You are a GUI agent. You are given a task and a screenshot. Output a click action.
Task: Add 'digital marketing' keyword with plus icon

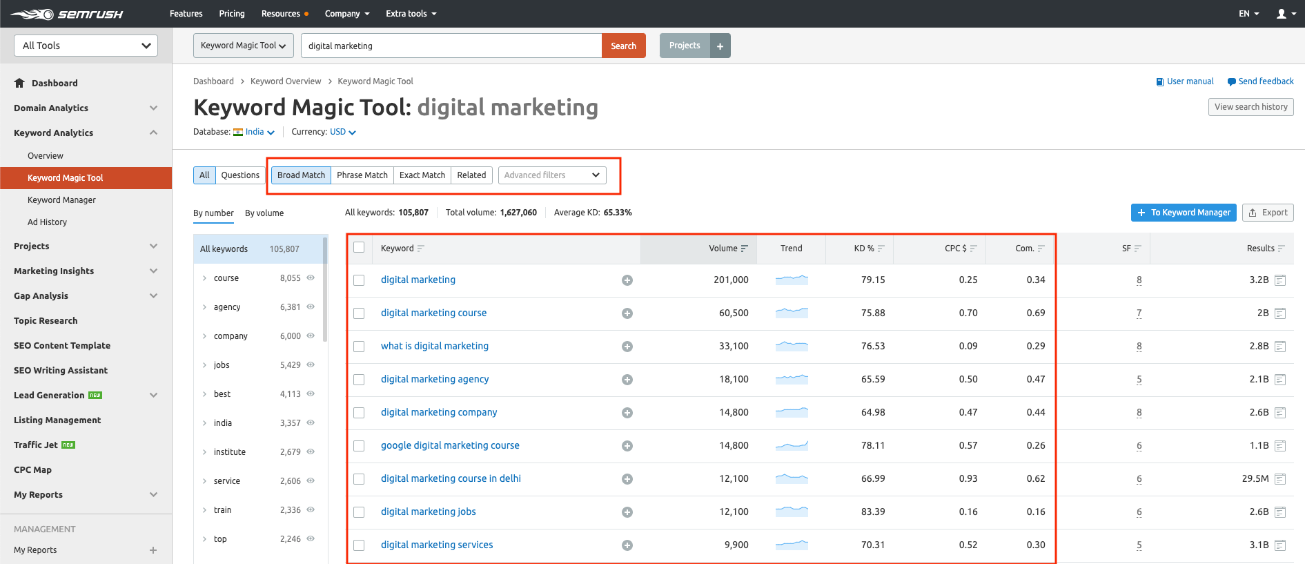pyautogui.click(x=627, y=280)
